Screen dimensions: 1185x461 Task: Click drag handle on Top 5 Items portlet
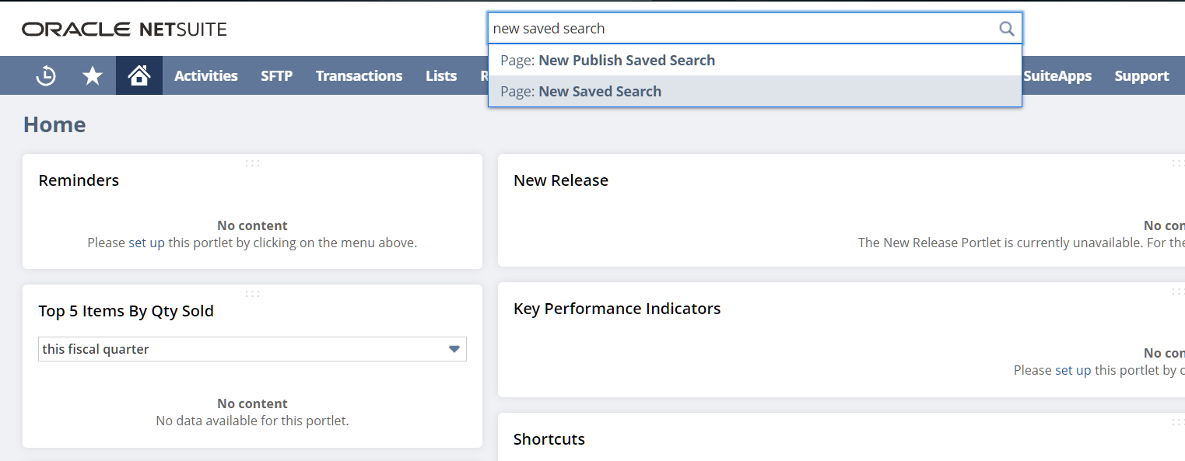pyautogui.click(x=252, y=294)
